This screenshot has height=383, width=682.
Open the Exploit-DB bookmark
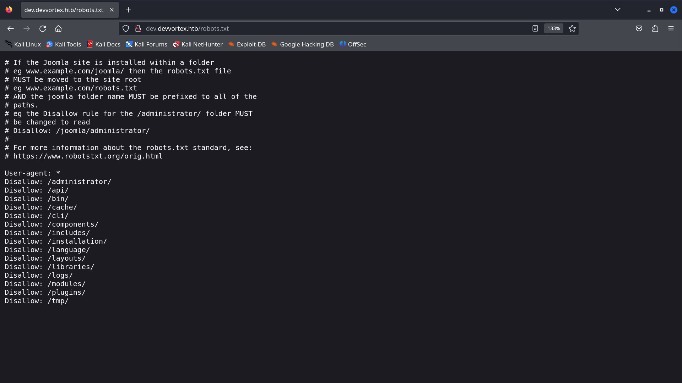click(x=247, y=44)
